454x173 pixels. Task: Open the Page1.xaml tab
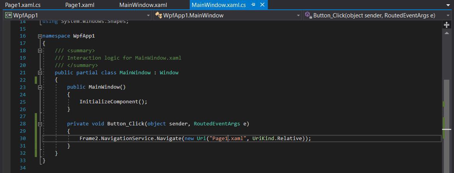pos(80,5)
